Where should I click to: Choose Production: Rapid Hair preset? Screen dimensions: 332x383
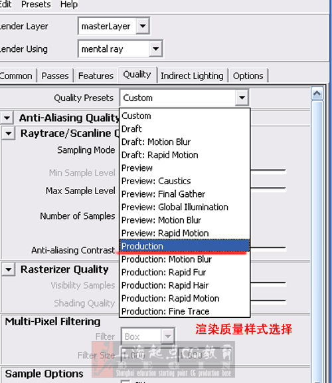point(185,285)
